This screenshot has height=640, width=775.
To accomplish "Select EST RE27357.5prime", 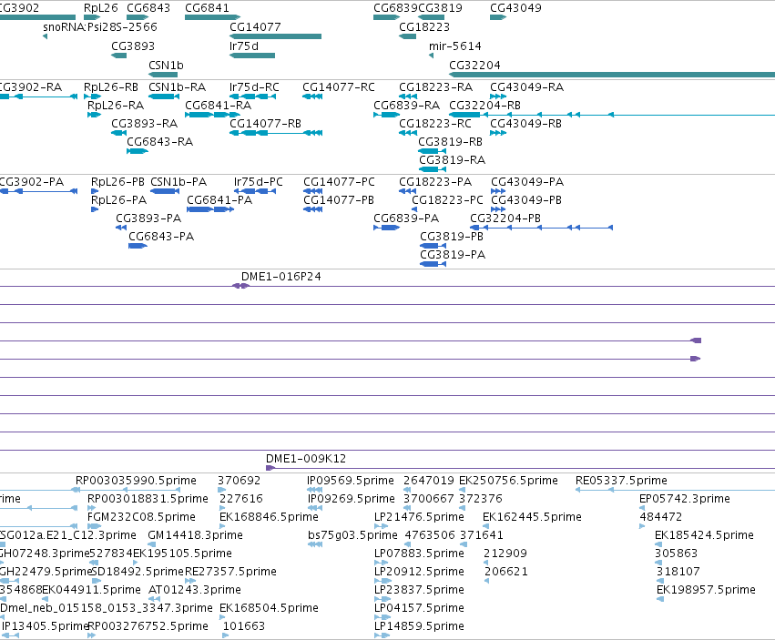I will [230, 573].
